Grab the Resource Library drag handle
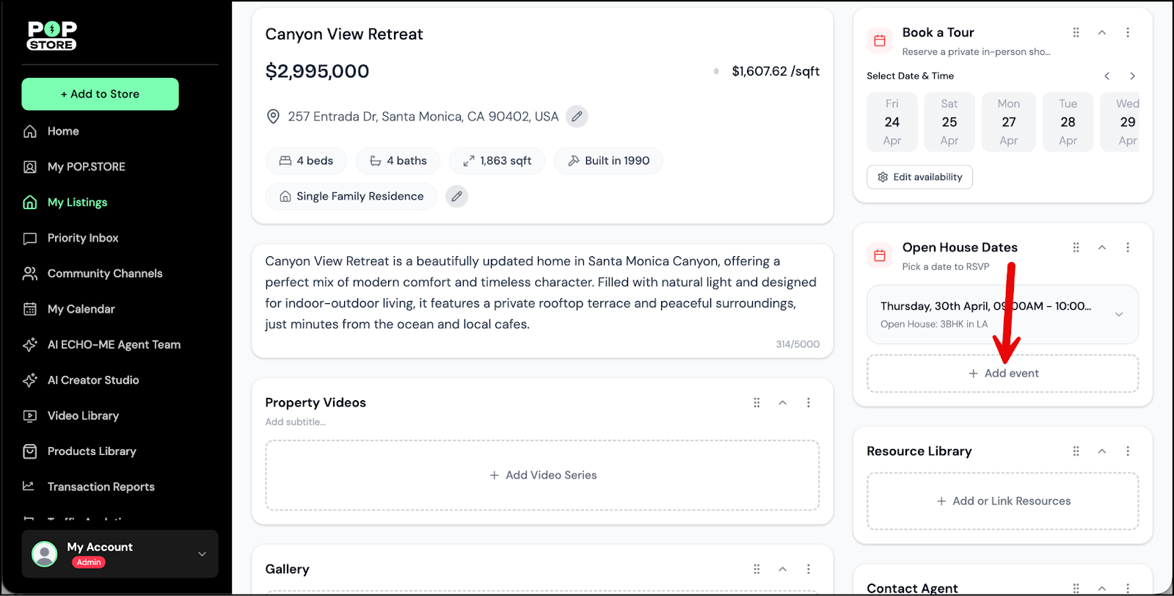The image size is (1174, 596). point(1076,451)
